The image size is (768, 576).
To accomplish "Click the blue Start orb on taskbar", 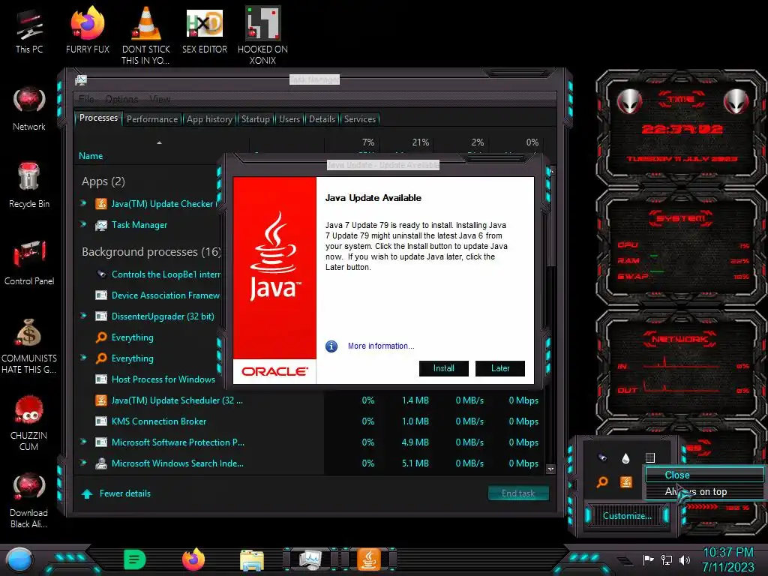I will (19, 560).
